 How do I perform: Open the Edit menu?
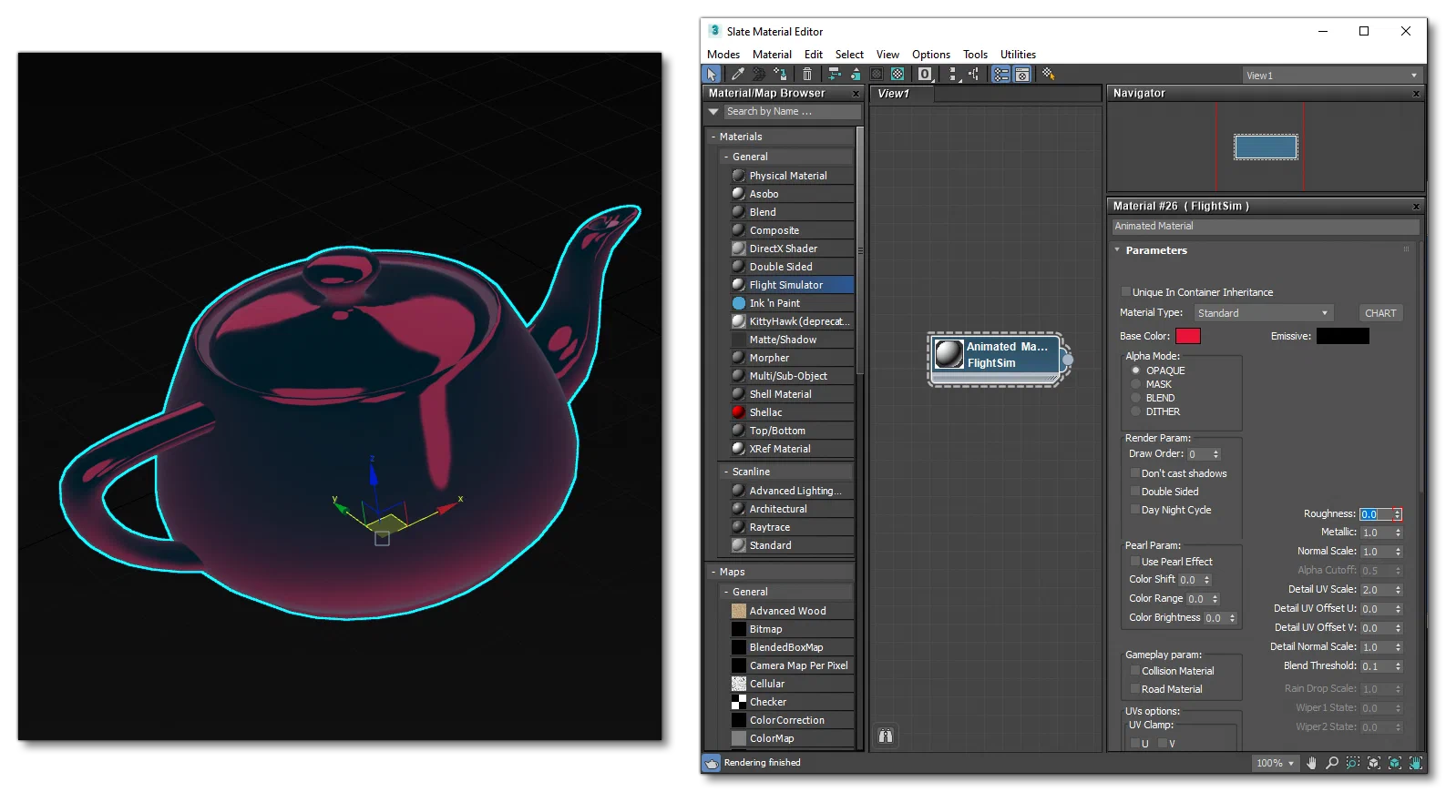point(814,55)
